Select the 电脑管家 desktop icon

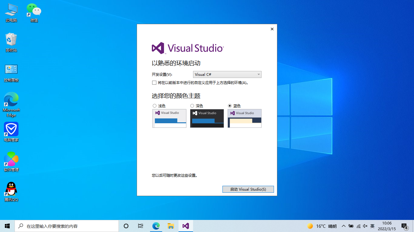coord(11,132)
